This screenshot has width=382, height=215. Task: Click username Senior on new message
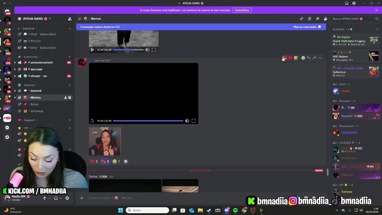click(93, 176)
